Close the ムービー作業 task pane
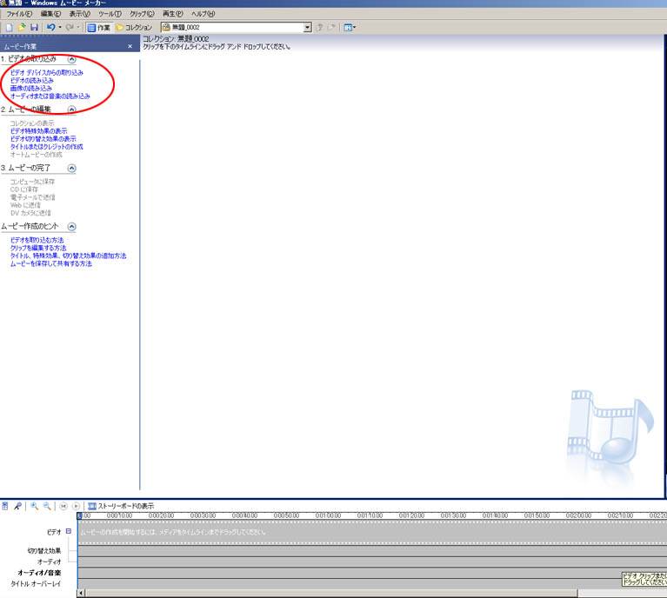The image size is (667, 598). (x=130, y=46)
